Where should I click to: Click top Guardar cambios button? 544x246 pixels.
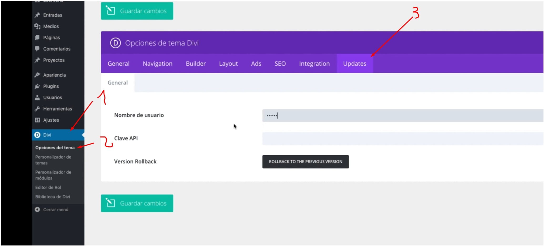coord(137,11)
